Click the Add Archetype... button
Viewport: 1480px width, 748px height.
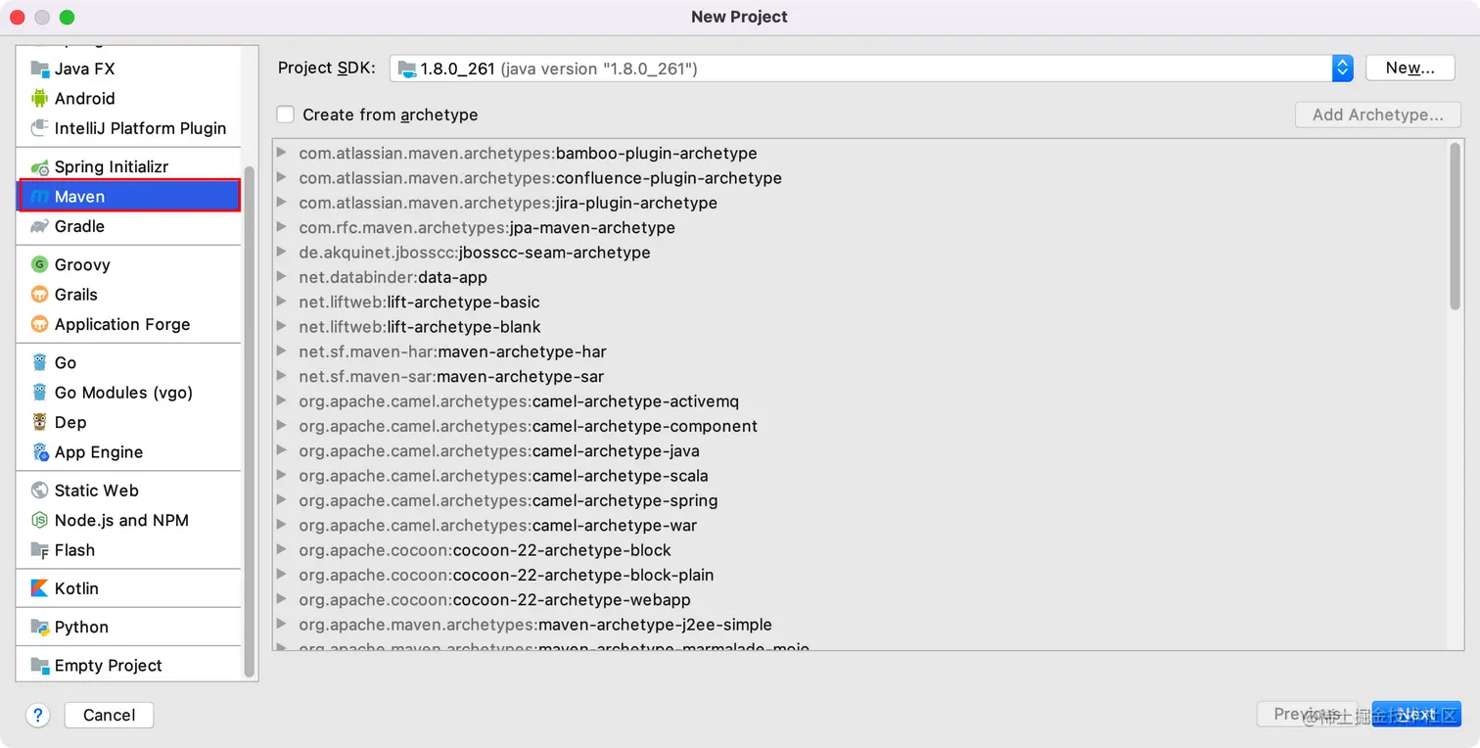coord(1377,115)
